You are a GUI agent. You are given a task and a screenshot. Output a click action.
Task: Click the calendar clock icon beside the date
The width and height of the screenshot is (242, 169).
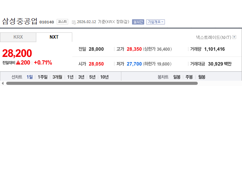click(74, 22)
